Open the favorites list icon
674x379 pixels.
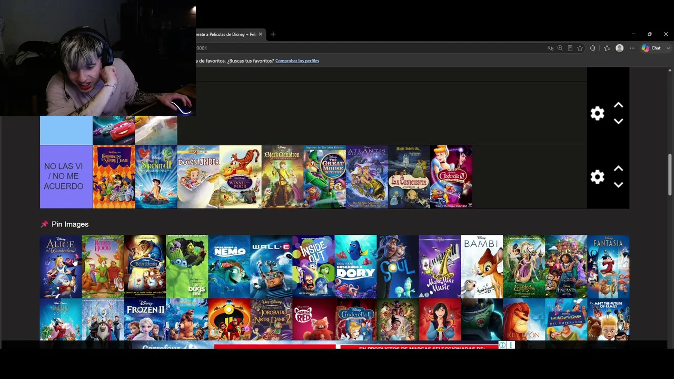pos(607,48)
